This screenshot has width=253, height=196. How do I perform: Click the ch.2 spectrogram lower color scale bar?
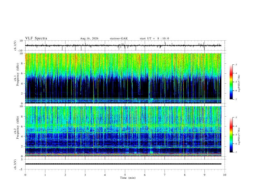click(x=231, y=135)
